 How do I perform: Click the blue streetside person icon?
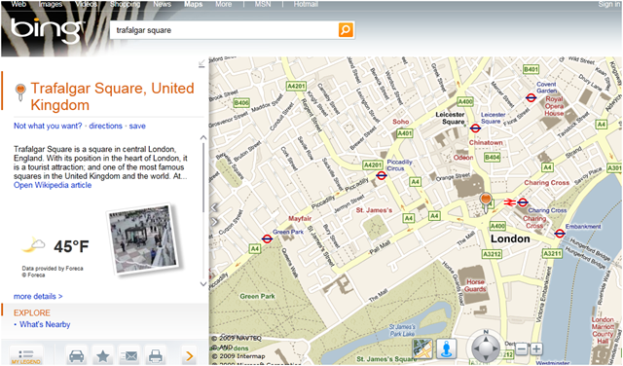pos(447,348)
